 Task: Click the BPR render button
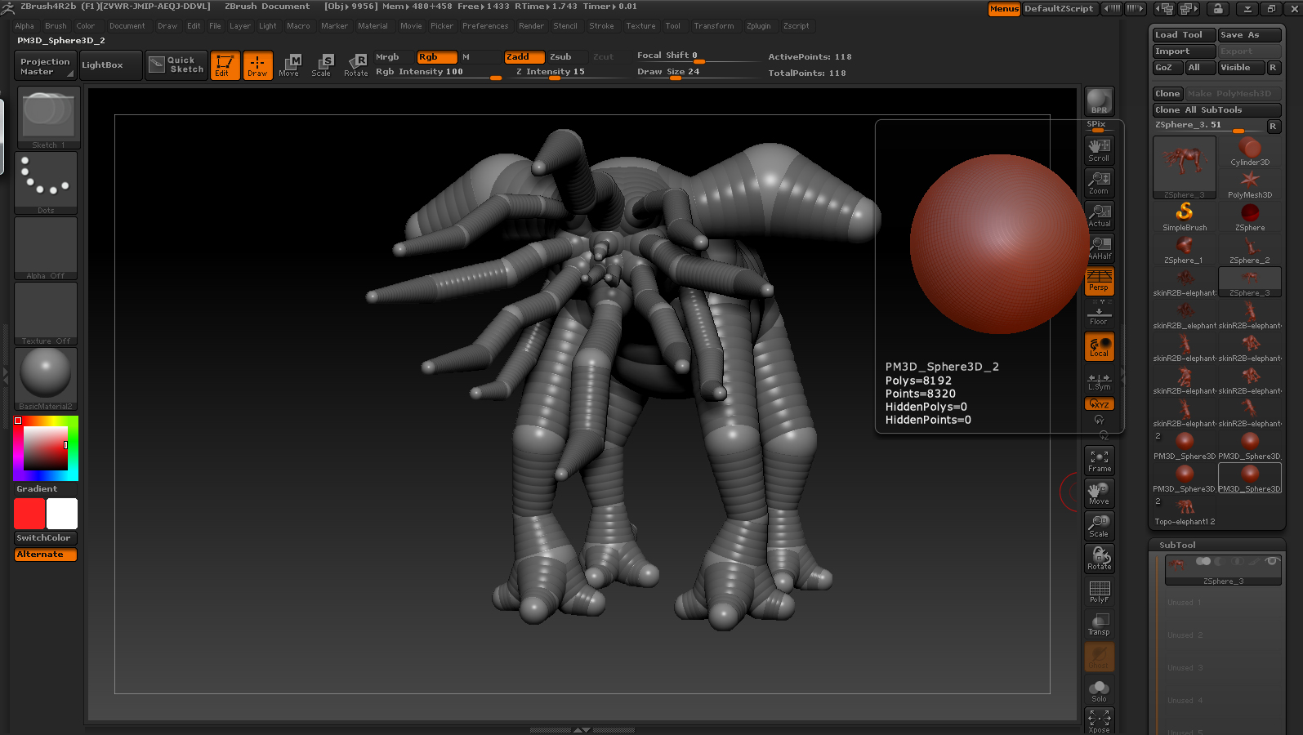1100,101
